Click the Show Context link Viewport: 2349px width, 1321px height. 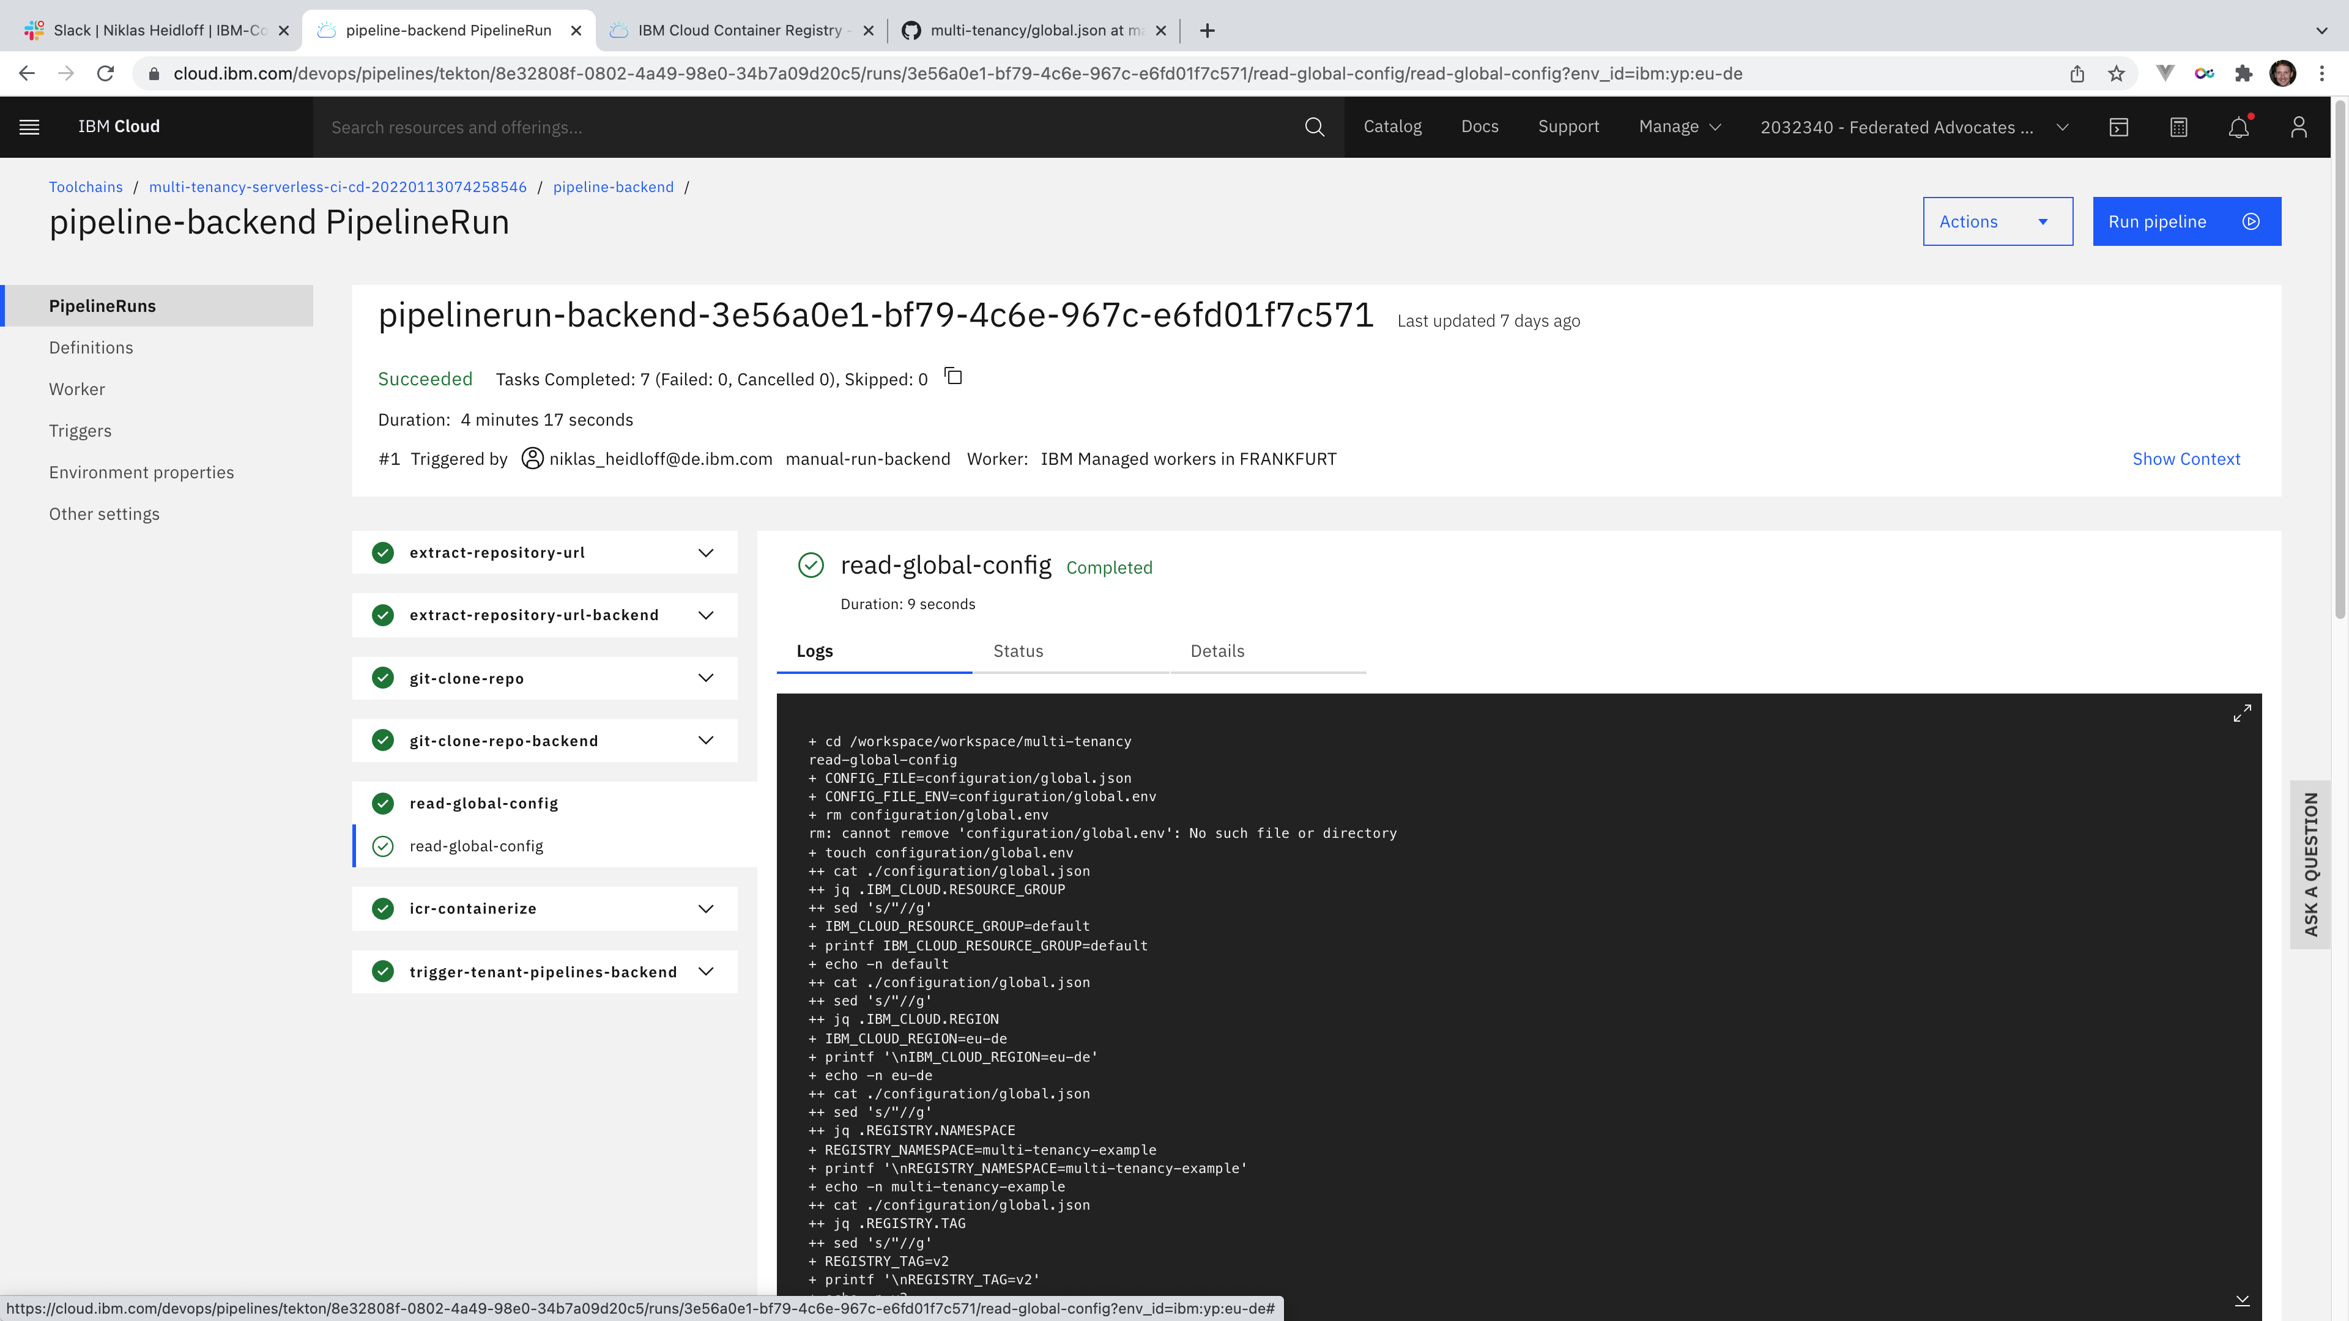pyautogui.click(x=2185, y=459)
